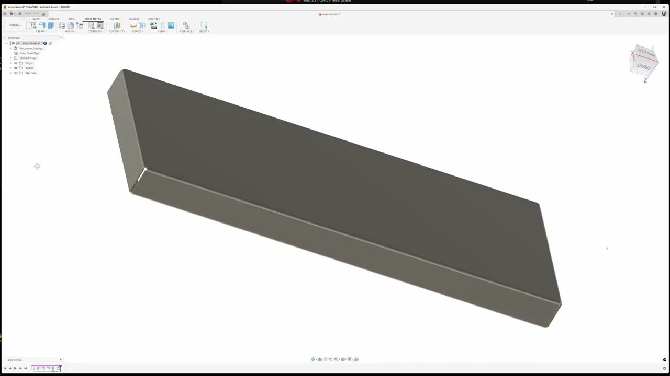The image size is (670, 376).
Task: Collapse the amp chassis v1 root node
Action: [x=7, y=43]
